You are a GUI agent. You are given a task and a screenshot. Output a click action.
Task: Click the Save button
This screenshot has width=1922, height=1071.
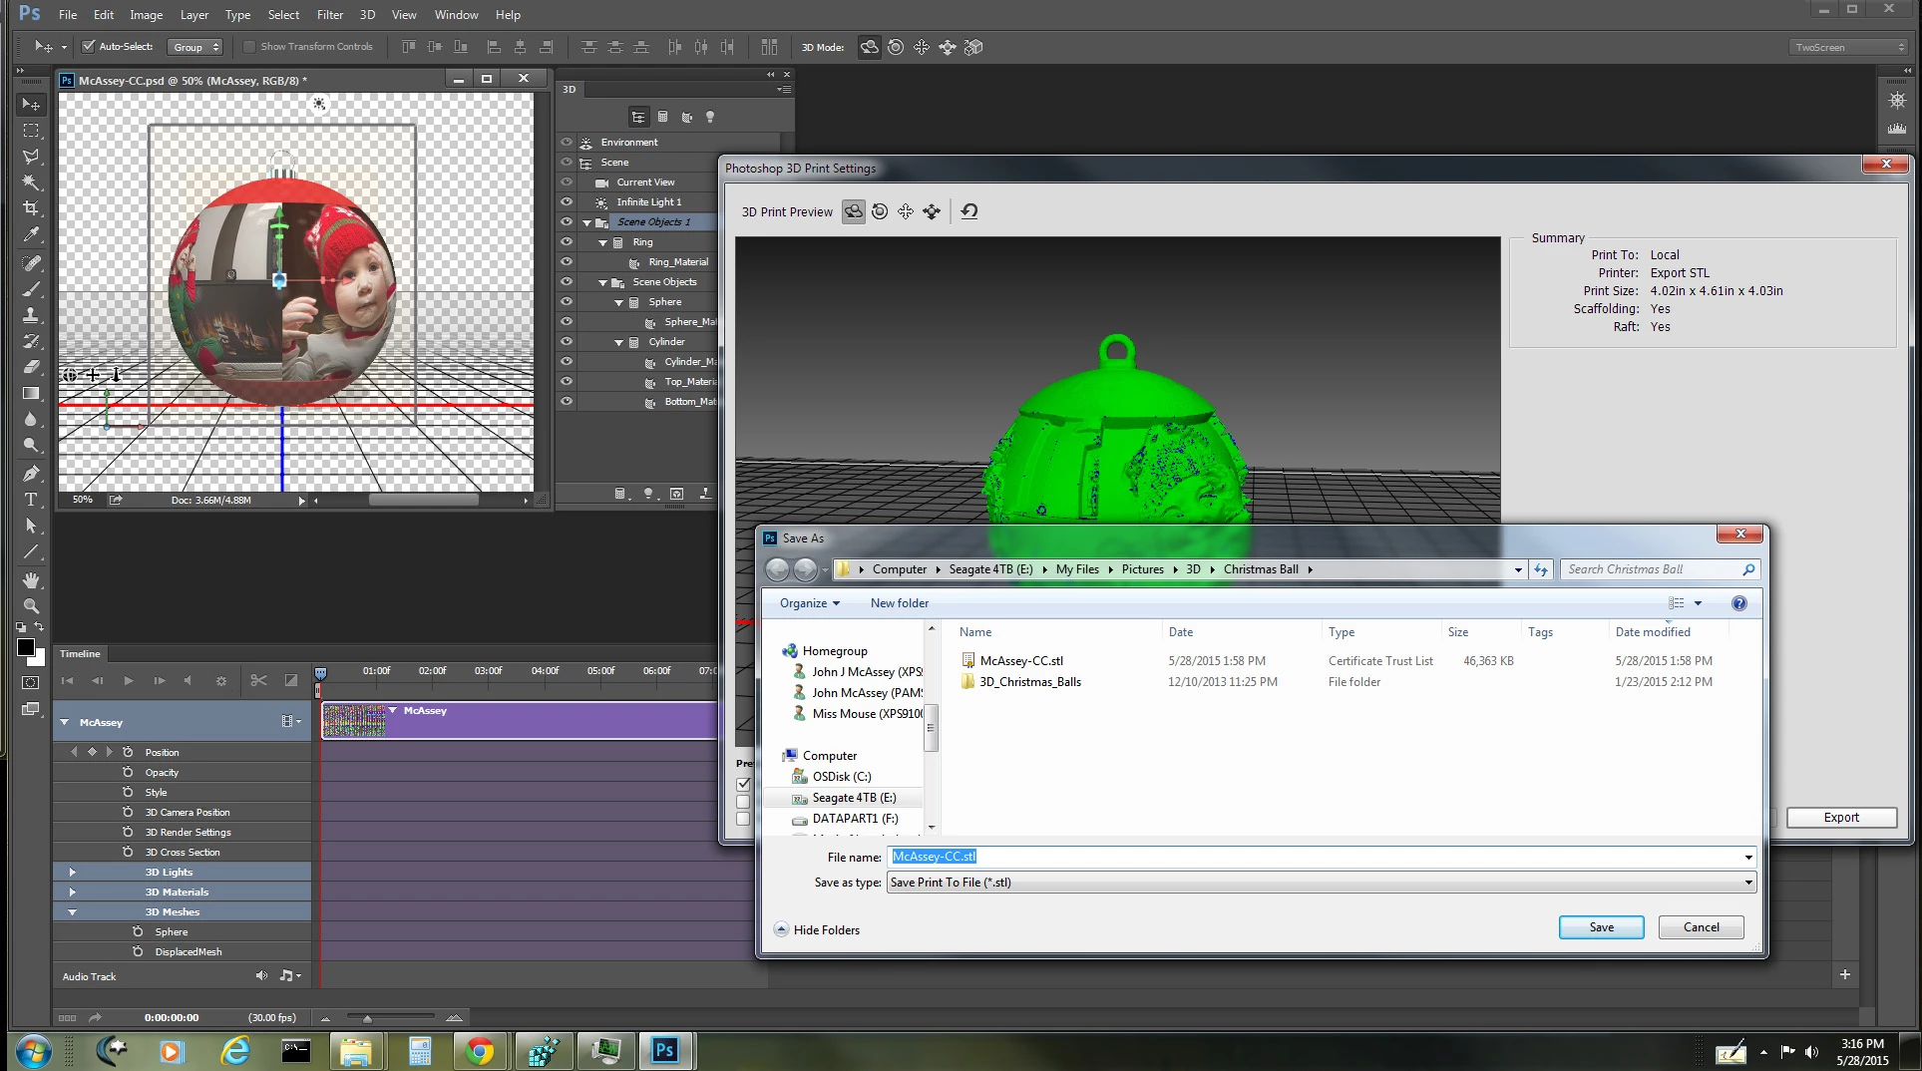click(x=1601, y=927)
